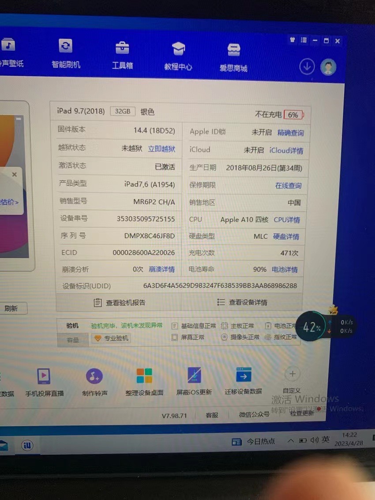Switch the 英 input method indicator
Viewport: 375px width, 500px height.
click(x=326, y=440)
